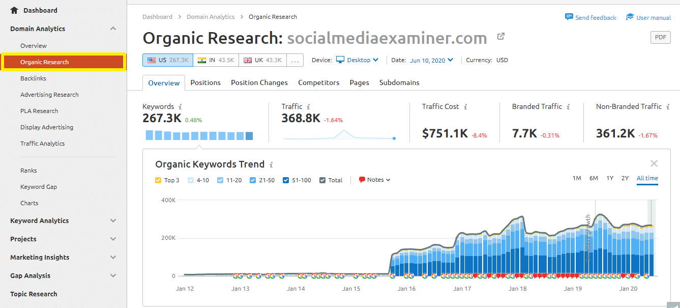680x308 pixels.
Task: Switch to the Overview tab
Action: [x=164, y=83]
